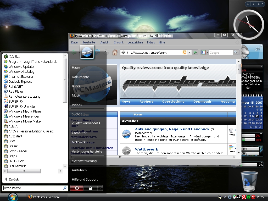Click the Firefox home button
Viewport: 268px width, 201px height.
(115, 52)
